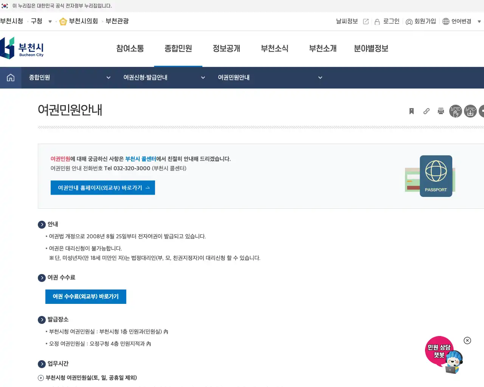Click the braille file download icon
Screen dimensions: 484x387
click(470, 111)
